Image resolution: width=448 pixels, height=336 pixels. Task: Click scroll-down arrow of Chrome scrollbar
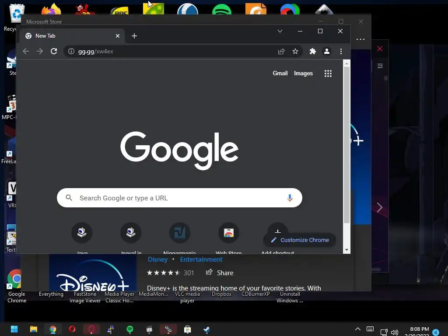point(346,250)
